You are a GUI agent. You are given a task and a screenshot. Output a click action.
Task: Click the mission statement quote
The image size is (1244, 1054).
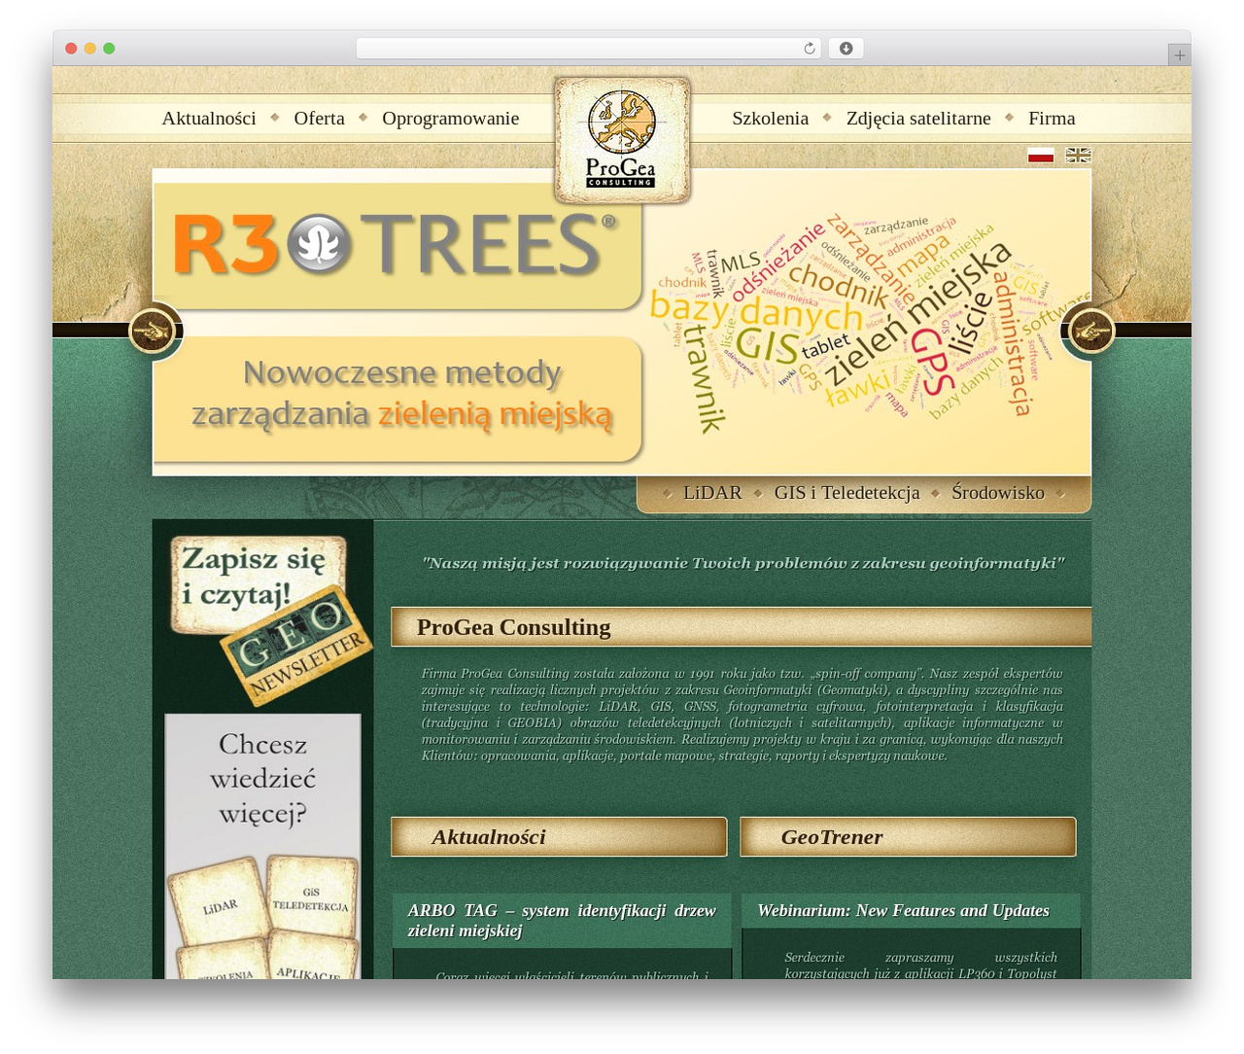(743, 563)
